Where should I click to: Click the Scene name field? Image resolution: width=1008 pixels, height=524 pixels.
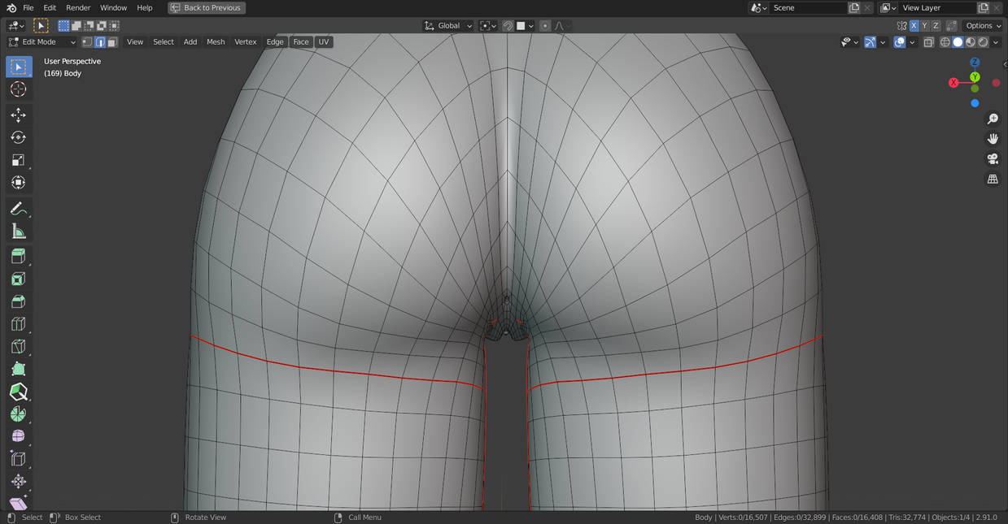click(x=808, y=8)
